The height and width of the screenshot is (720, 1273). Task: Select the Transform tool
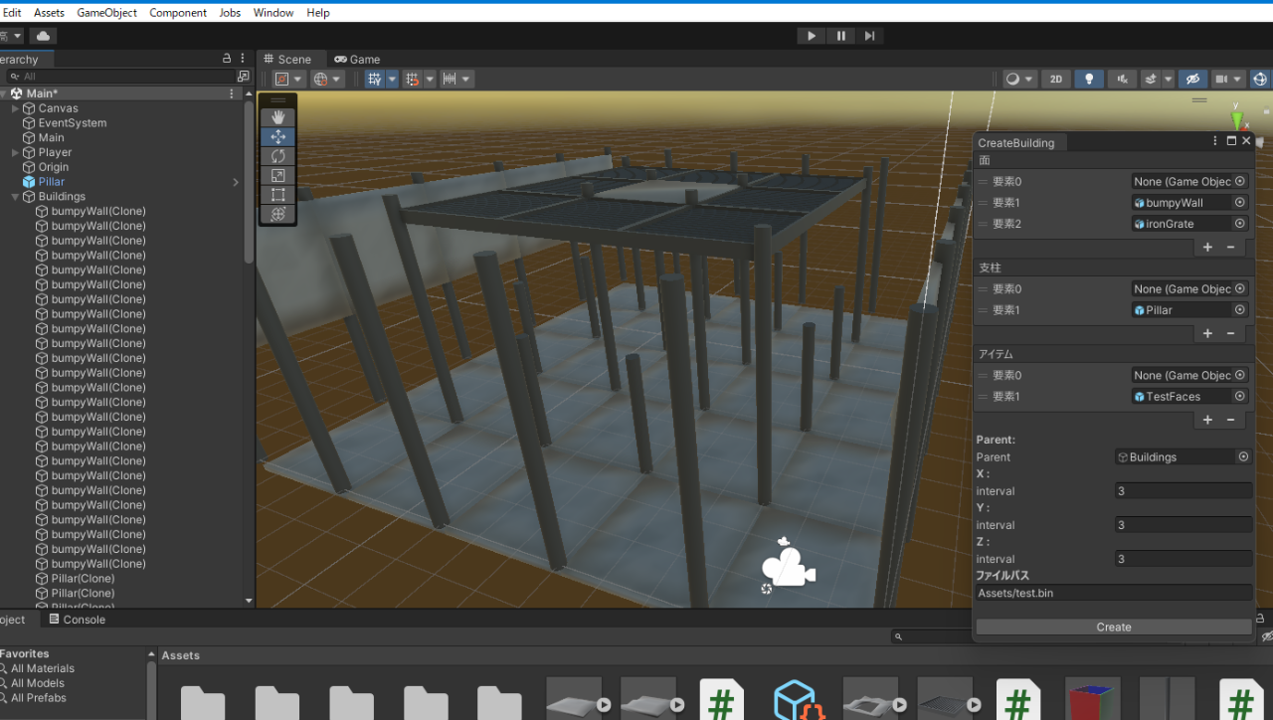click(277, 214)
